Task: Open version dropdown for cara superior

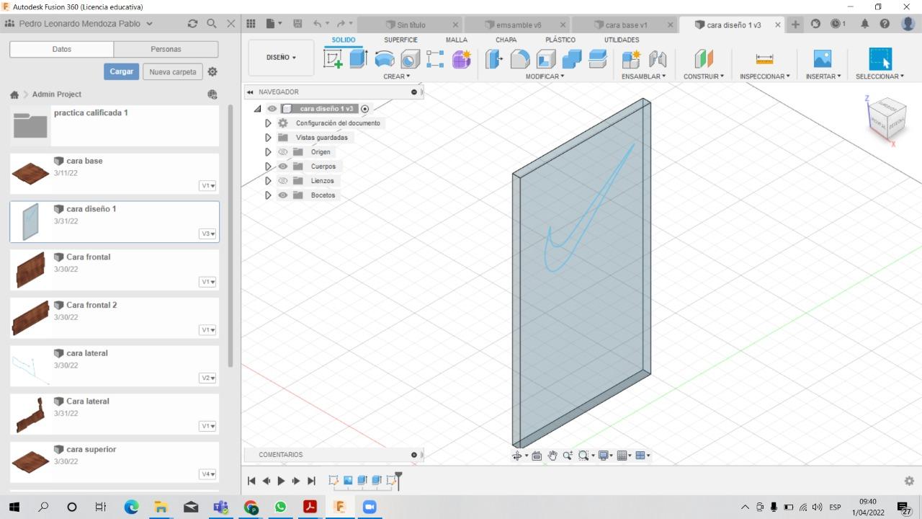Action: (x=208, y=474)
